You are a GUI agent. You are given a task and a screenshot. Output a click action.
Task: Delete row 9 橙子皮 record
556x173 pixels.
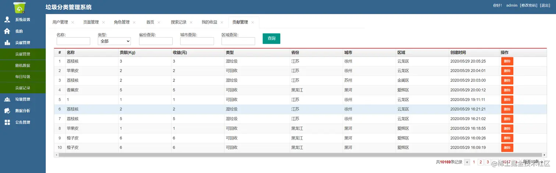507,138
